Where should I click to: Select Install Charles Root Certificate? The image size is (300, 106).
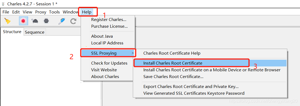pos(210,63)
